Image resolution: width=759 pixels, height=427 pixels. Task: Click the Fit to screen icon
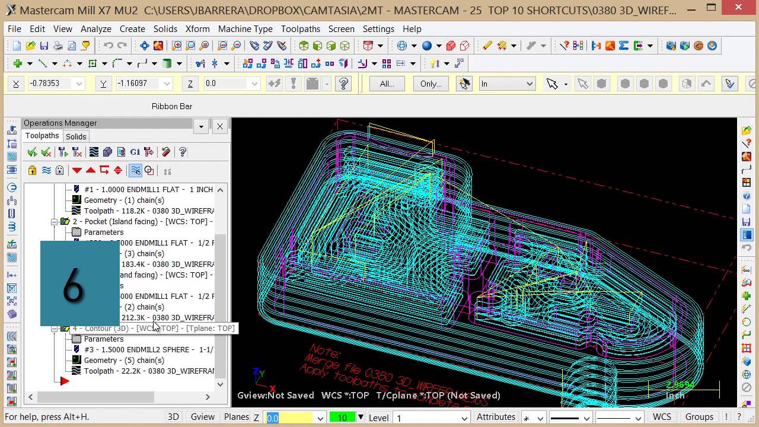point(145,46)
